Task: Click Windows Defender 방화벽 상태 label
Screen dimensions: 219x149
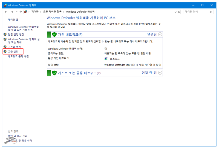Action: coord(65,49)
